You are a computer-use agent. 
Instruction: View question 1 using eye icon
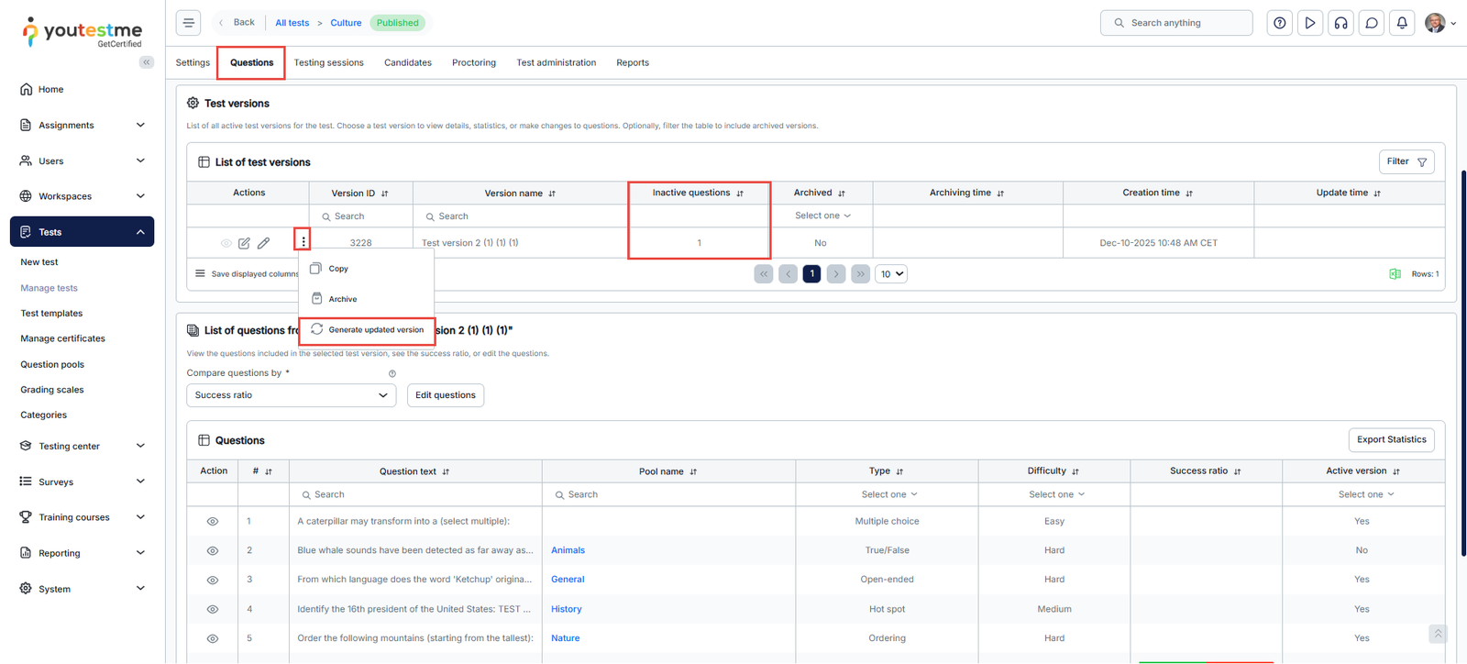coord(213,522)
